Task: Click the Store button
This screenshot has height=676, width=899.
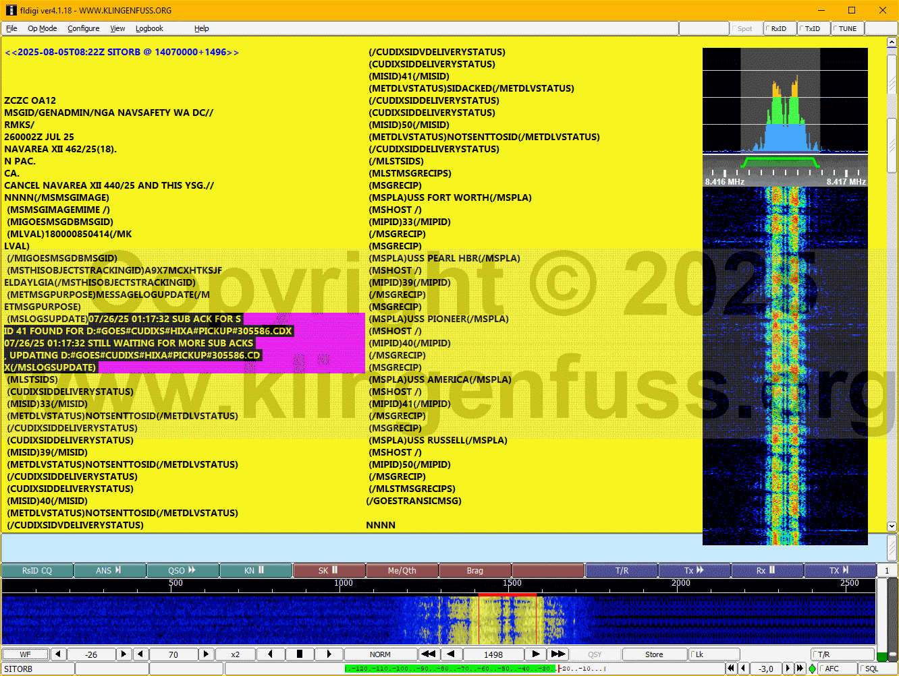Action: pos(654,654)
